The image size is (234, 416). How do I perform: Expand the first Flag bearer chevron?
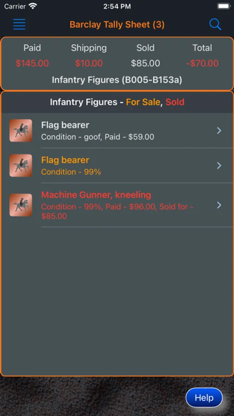click(x=219, y=130)
